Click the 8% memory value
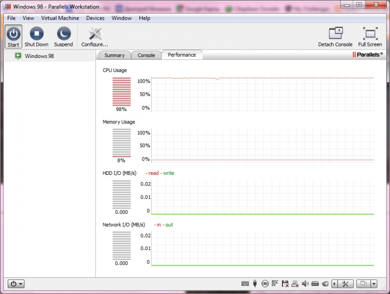Image resolution: width=390 pixels, height=294 pixels. click(x=121, y=161)
